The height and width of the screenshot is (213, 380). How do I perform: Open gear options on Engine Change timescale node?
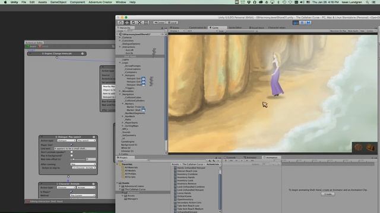[83, 54]
